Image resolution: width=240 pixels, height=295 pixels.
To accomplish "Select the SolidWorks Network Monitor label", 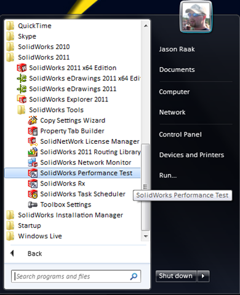I will coord(86,162).
